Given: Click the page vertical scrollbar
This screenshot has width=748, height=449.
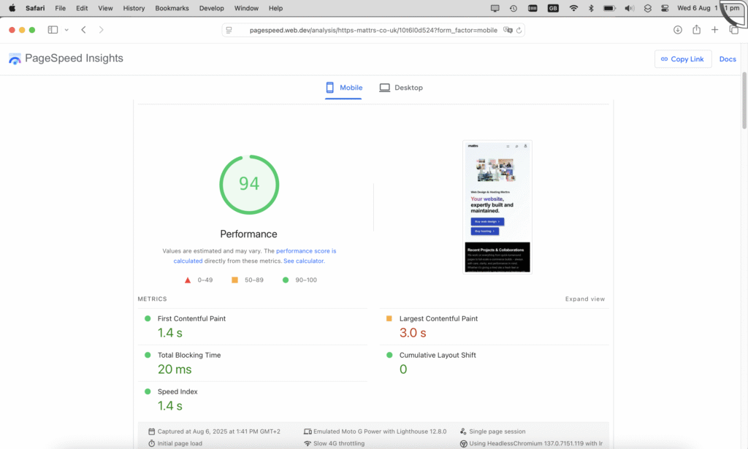Looking at the screenshot, I should tap(744, 100).
